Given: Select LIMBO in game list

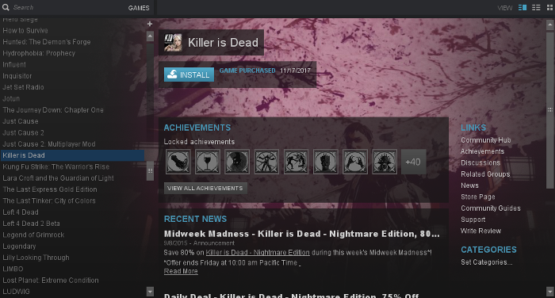Looking at the screenshot, I should pyautogui.click(x=13, y=269).
